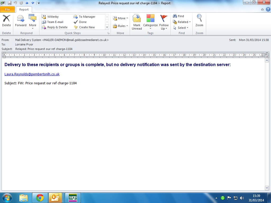Open the Rules dropdown

120,26
